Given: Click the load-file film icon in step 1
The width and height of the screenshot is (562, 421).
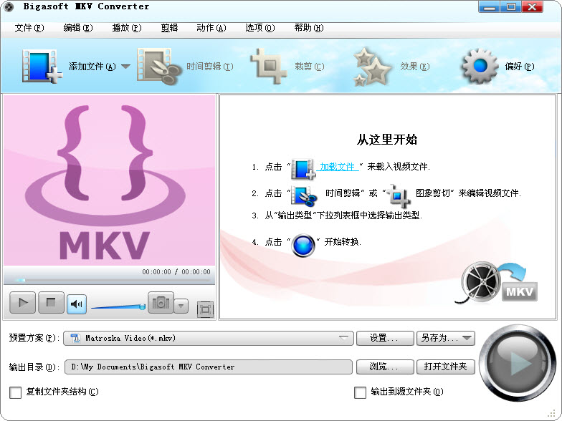Looking at the screenshot, I should 303,169.
